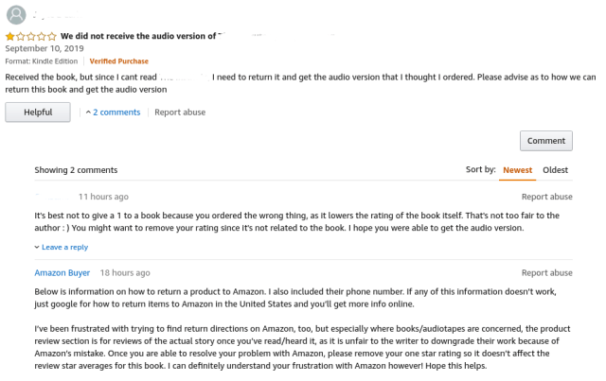
Task: Collapse the 2 comments section
Action: coord(114,113)
